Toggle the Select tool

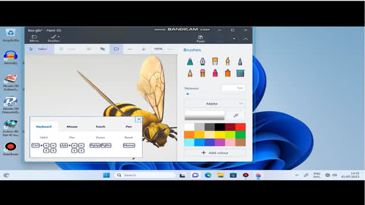point(39,49)
